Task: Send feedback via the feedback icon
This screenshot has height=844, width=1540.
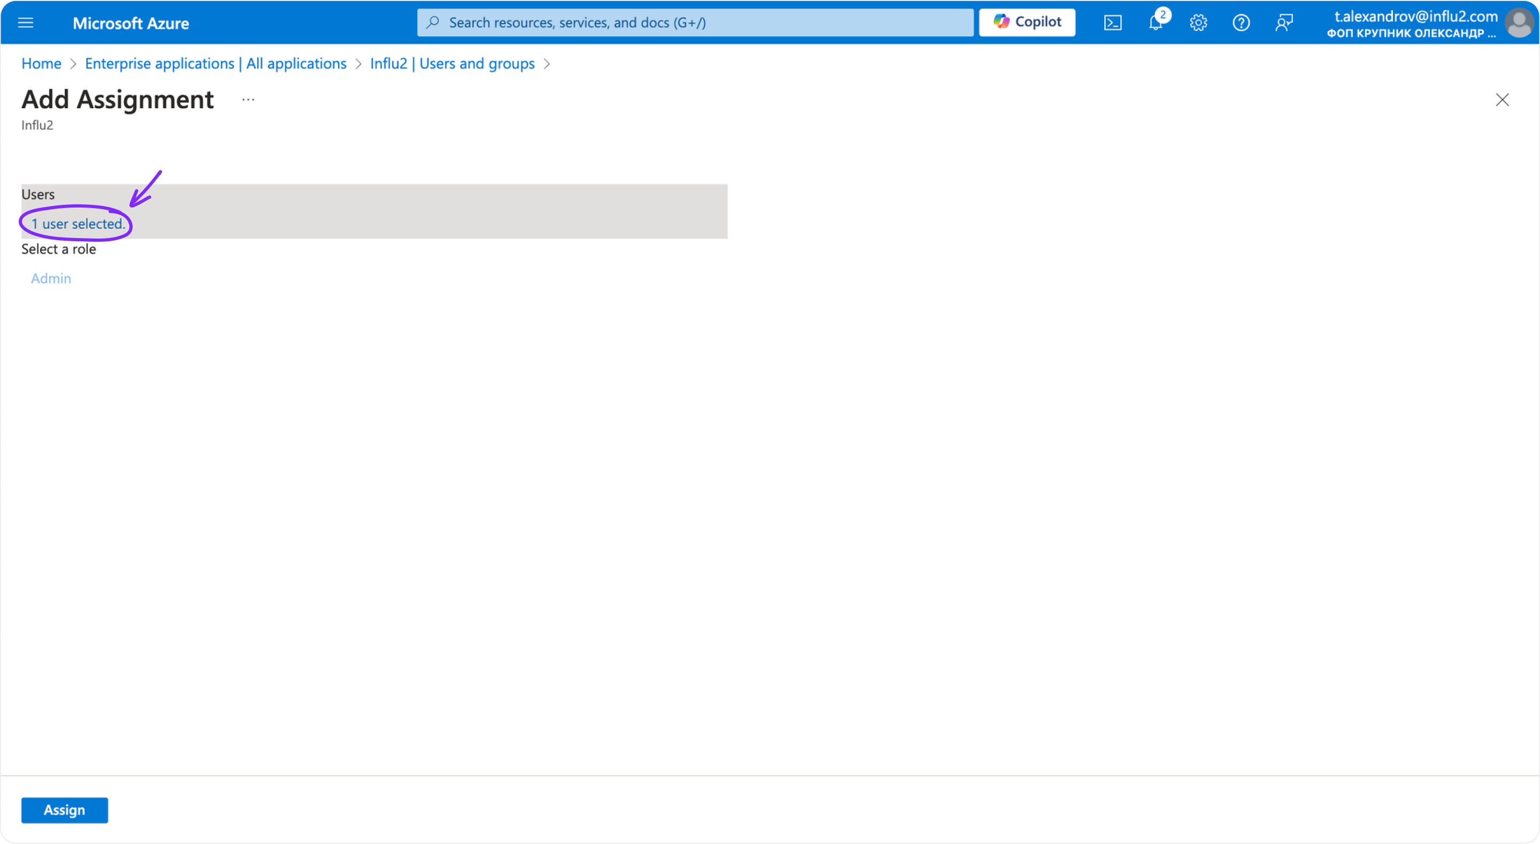Action: 1283,22
